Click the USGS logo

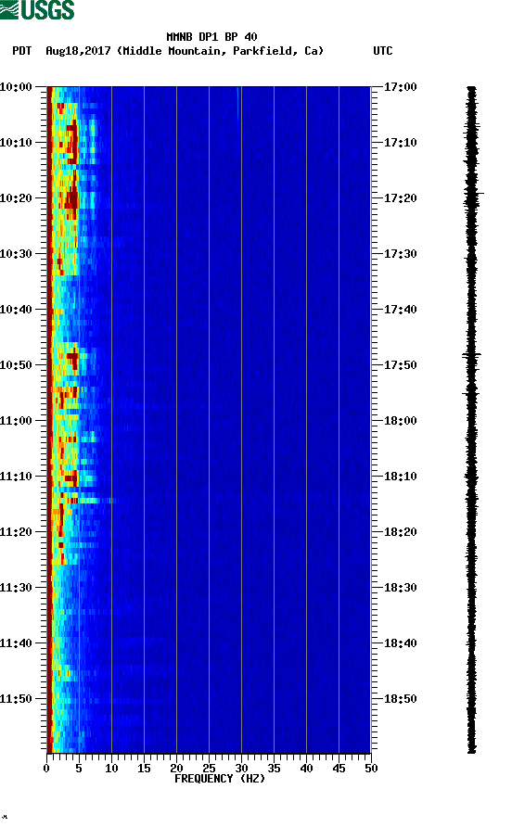coord(37,9)
